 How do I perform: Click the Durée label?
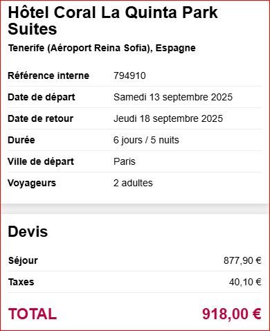[x=21, y=140]
